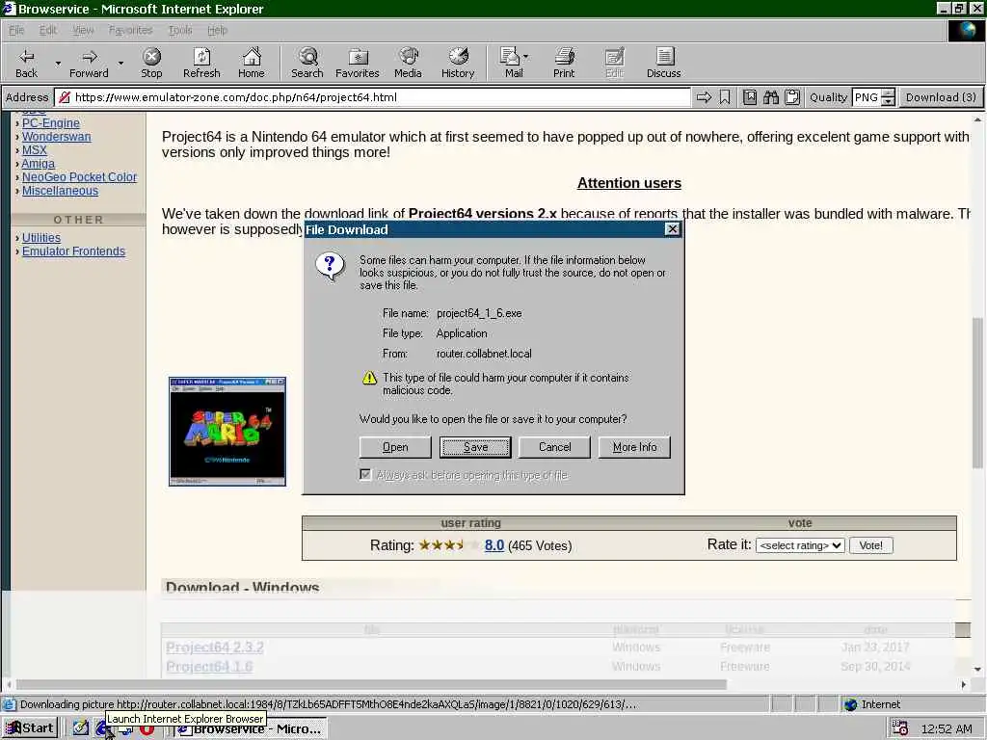Open the Tools menu
987x740 pixels.
(180, 30)
